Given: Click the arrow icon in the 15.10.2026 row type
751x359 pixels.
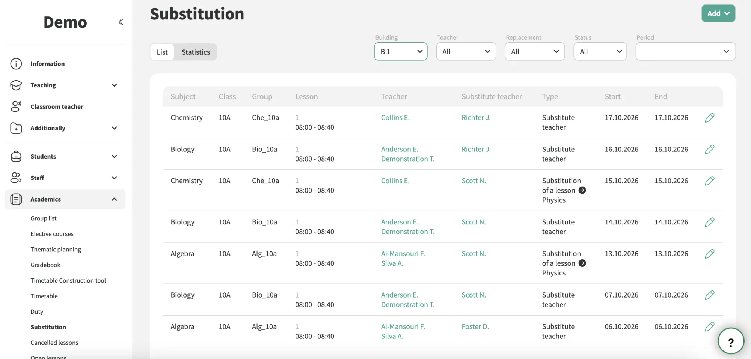Looking at the screenshot, I should point(582,190).
